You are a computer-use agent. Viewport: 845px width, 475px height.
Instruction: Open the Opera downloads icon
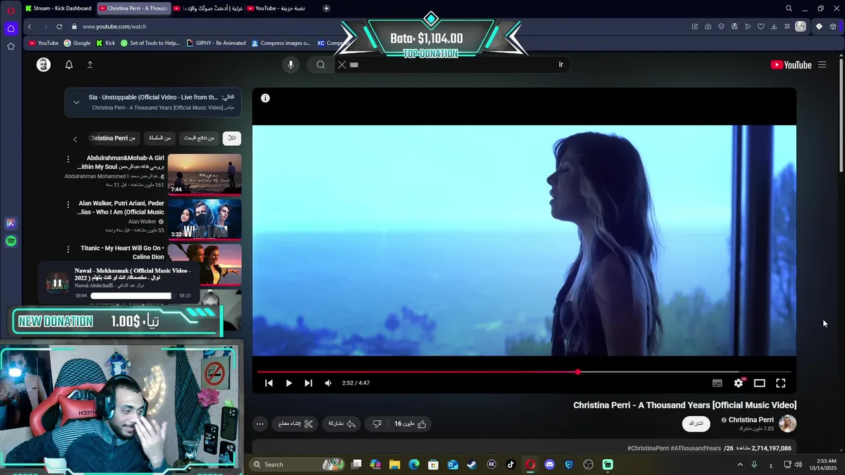[774, 26]
